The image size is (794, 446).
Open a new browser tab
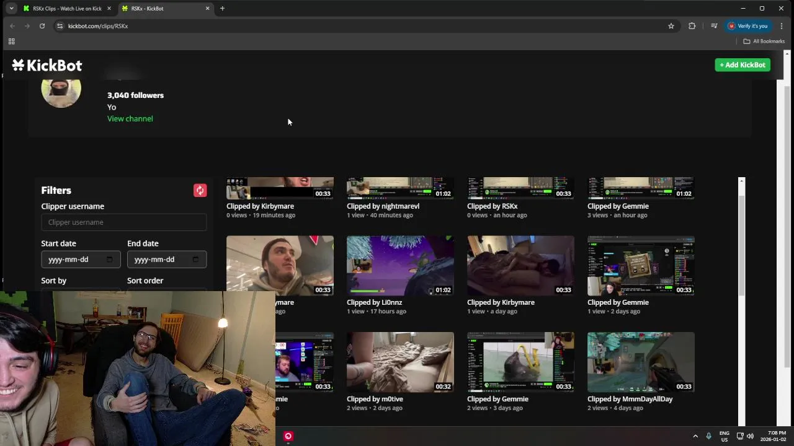tap(222, 9)
